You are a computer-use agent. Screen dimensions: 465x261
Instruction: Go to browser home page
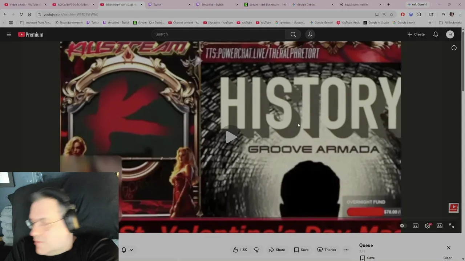pyautogui.click(x=29, y=14)
